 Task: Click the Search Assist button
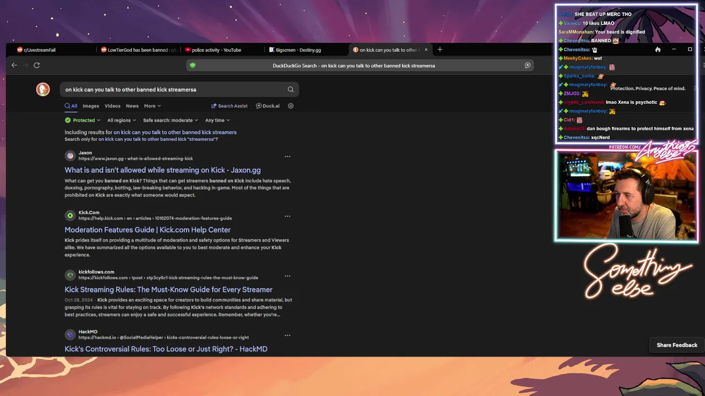[229, 106]
